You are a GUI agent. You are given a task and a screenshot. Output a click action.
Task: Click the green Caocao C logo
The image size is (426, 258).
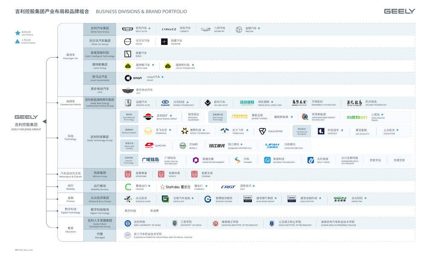128,187
